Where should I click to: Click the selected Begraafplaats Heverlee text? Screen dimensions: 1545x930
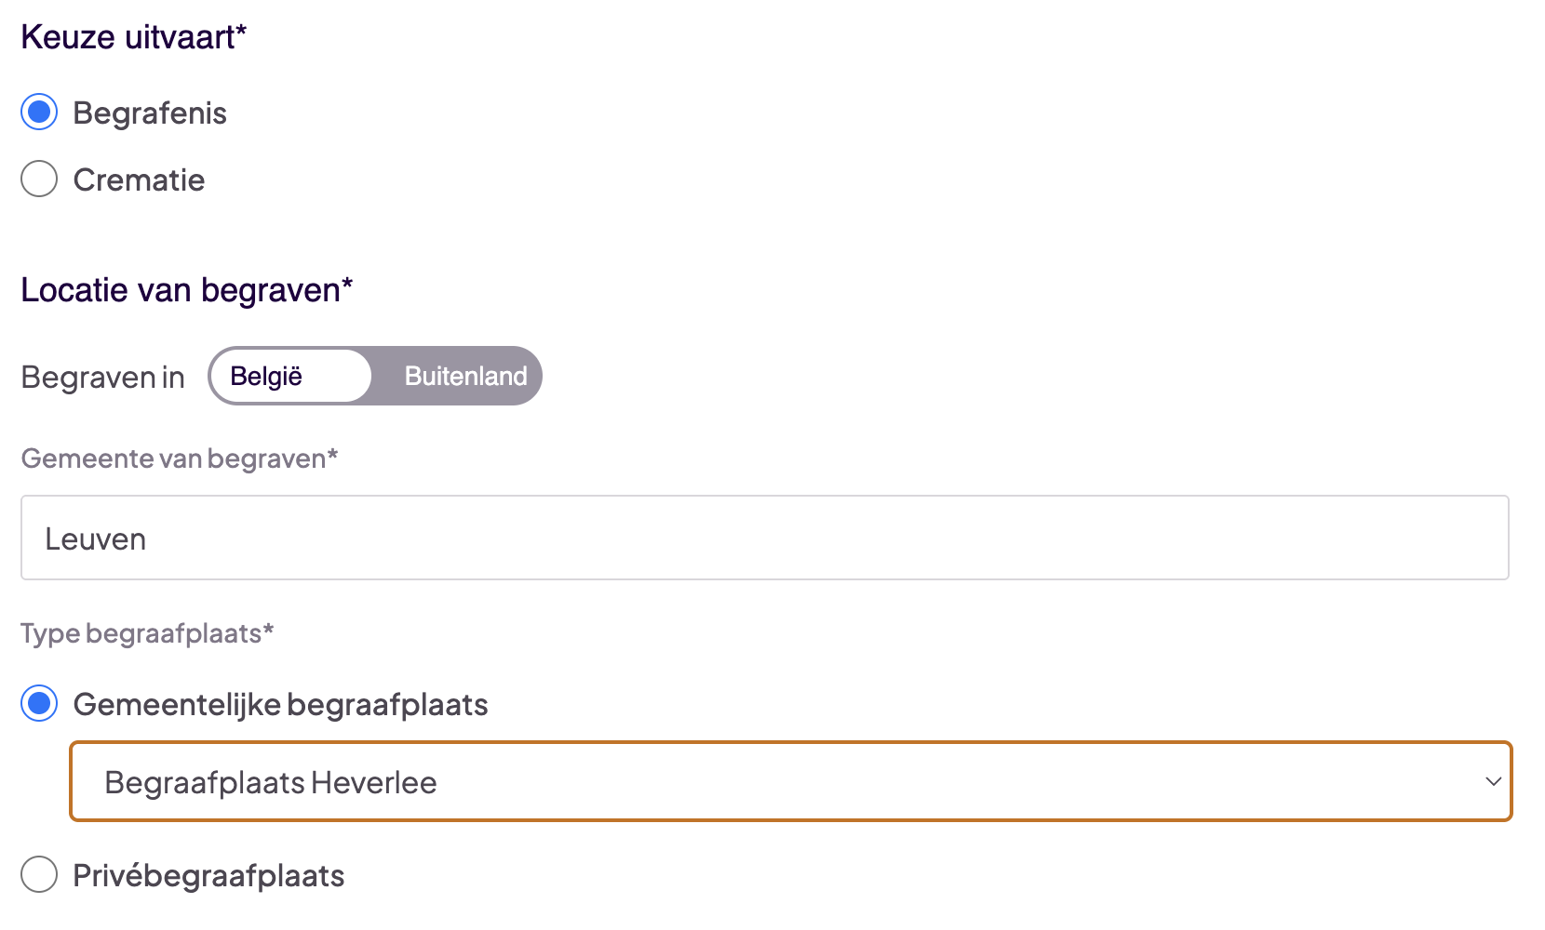pos(270,783)
